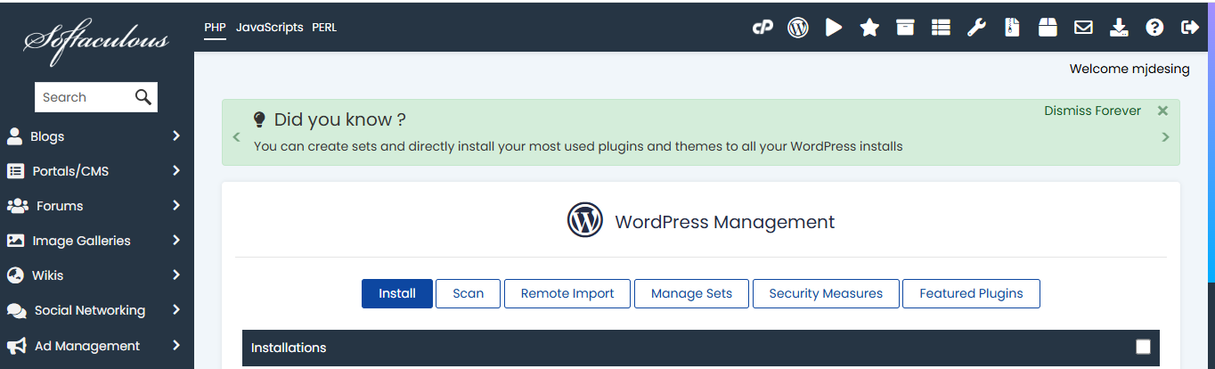Screen dimensions: 1215x369
Task: Click the logout arrow icon
Action: 1190,28
